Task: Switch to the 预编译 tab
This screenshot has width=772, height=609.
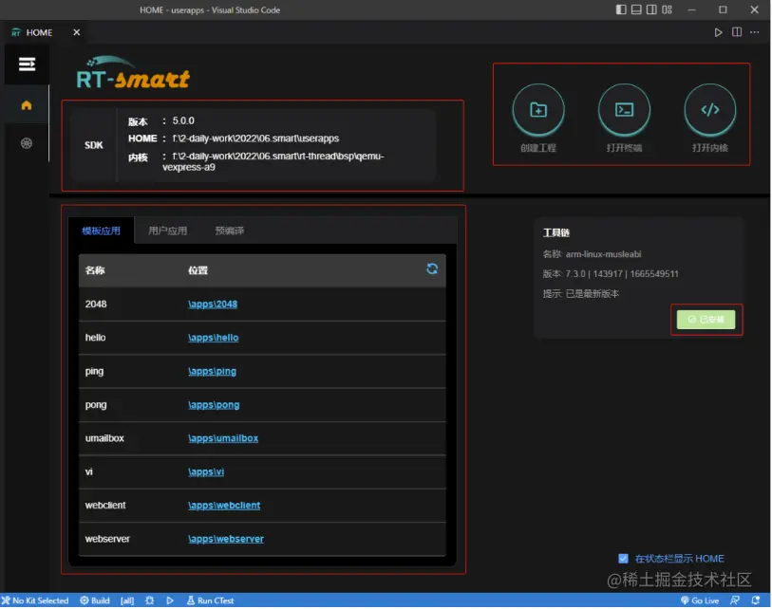Action: 230,231
